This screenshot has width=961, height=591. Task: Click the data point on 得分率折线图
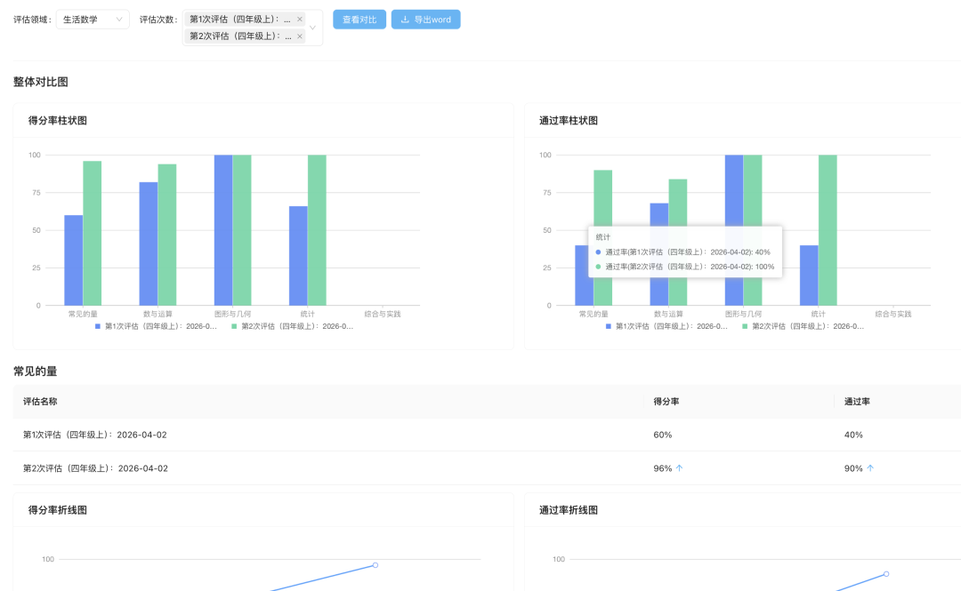376,565
